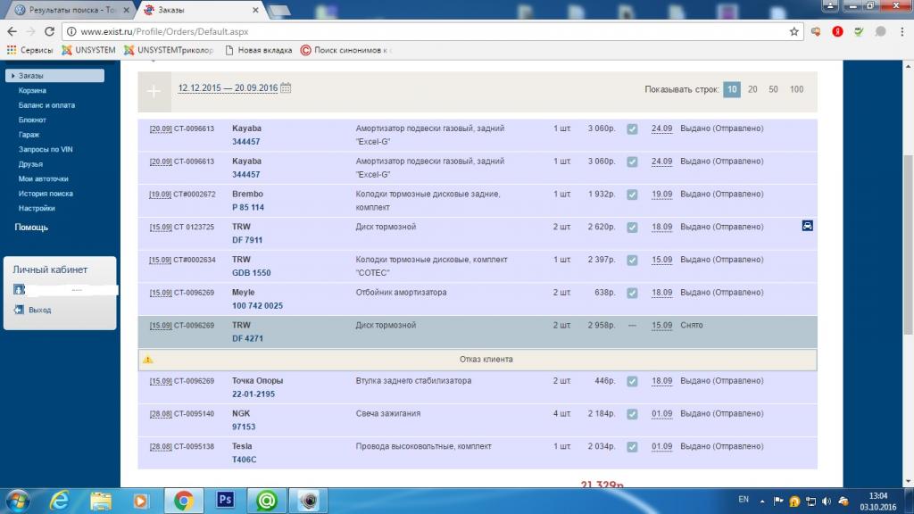Click Выход logout link
The width and height of the screenshot is (914, 514).
tap(39, 310)
